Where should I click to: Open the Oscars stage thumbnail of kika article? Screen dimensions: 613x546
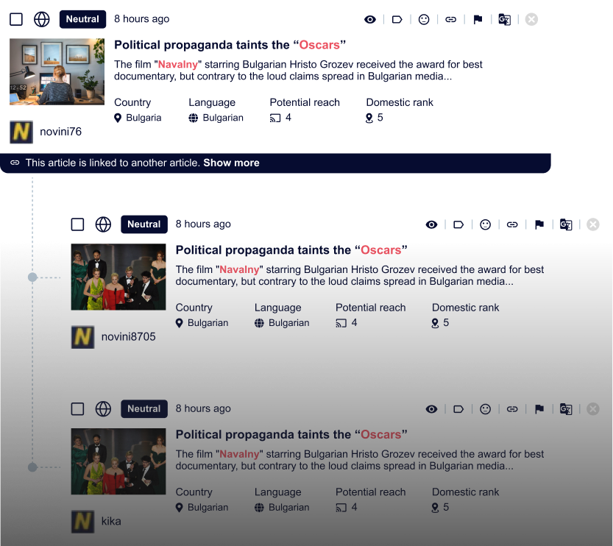click(x=118, y=461)
